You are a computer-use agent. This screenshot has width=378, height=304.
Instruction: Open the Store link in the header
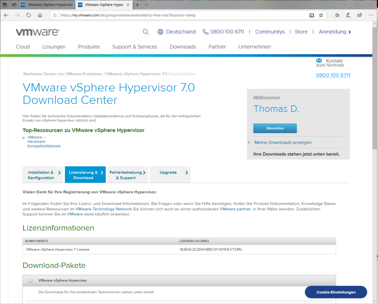click(x=301, y=32)
